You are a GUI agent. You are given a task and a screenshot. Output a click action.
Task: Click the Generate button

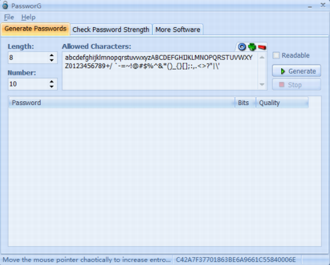point(296,71)
